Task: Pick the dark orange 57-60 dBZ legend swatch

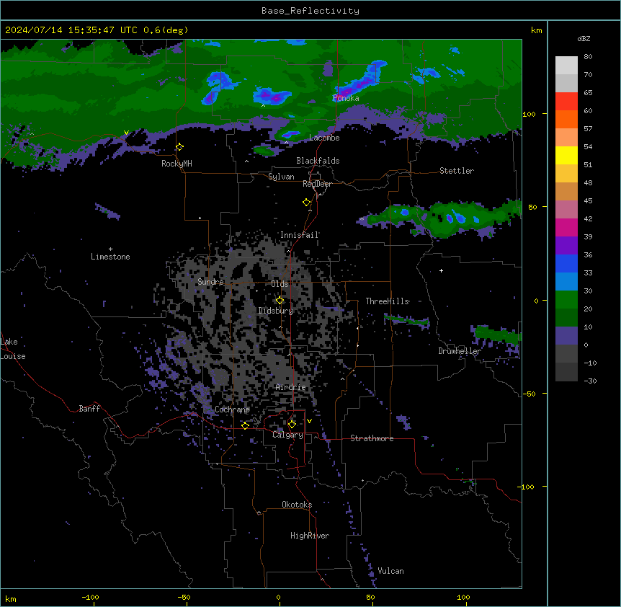Action: click(x=566, y=119)
